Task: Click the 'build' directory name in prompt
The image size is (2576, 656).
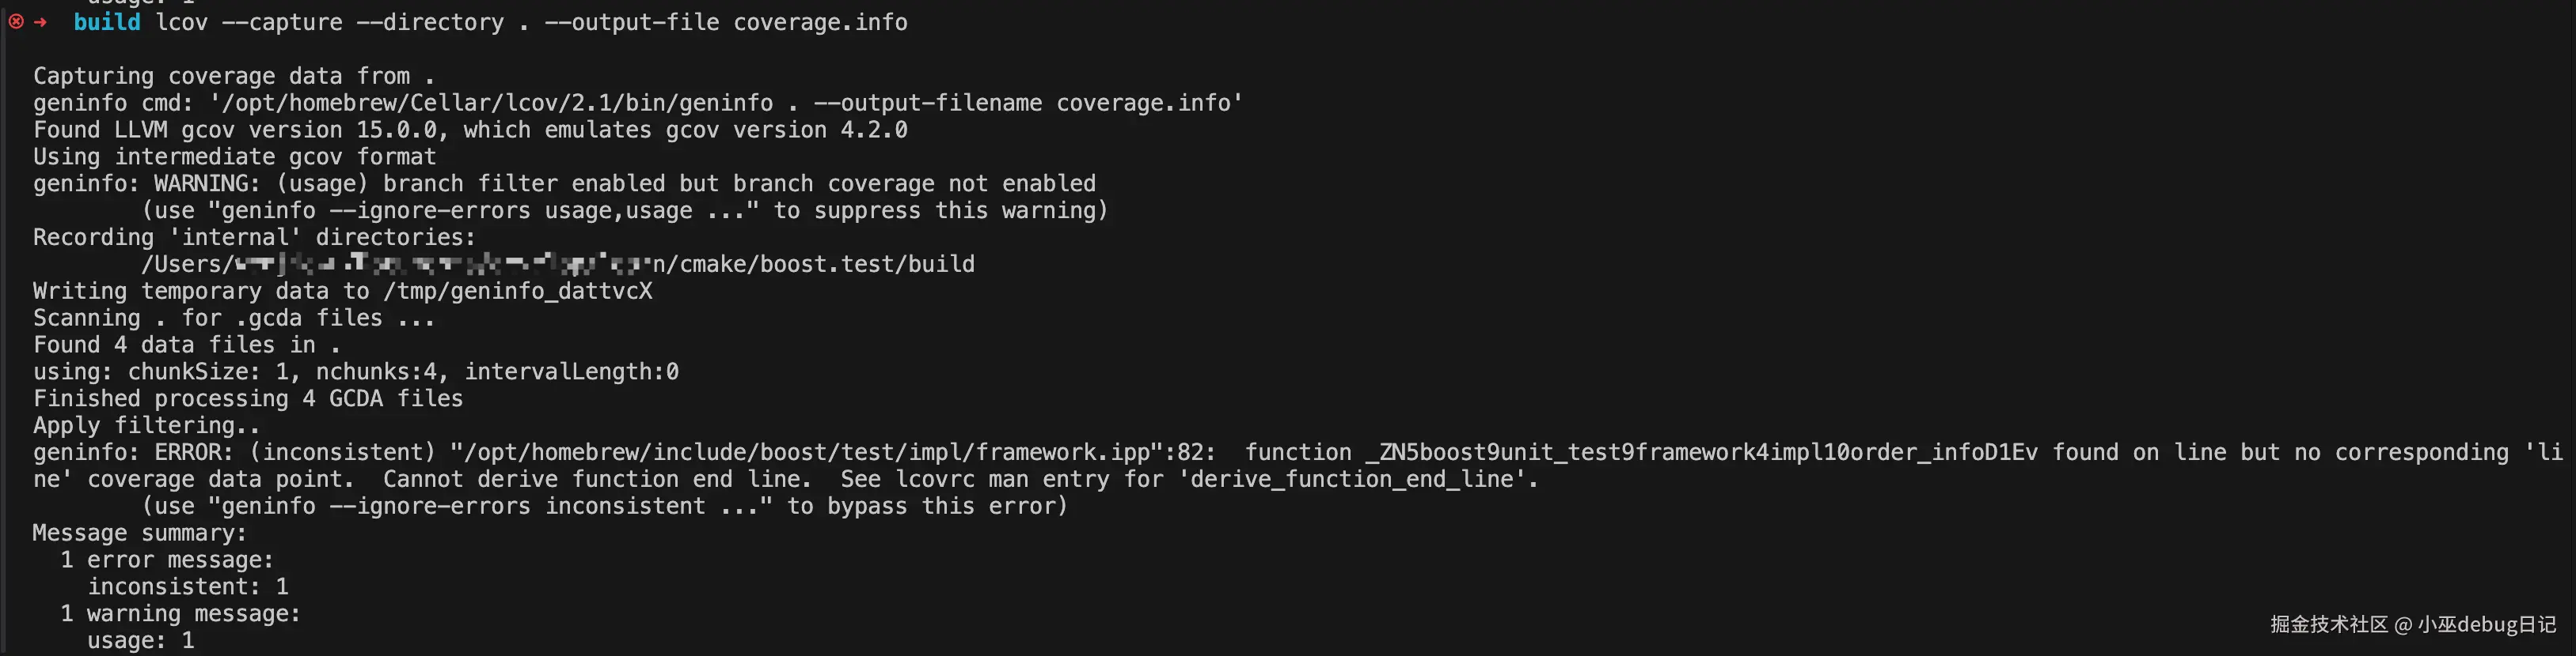Action: coord(107,22)
